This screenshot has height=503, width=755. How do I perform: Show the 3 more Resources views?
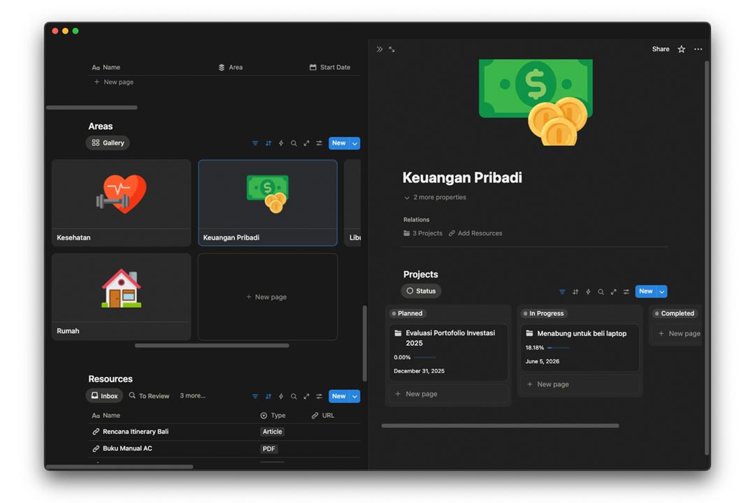tap(192, 396)
